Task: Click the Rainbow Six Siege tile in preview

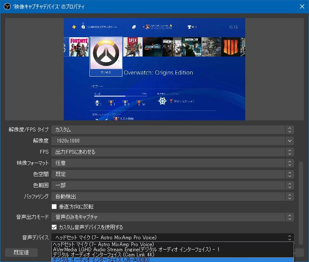Action: pos(172,47)
